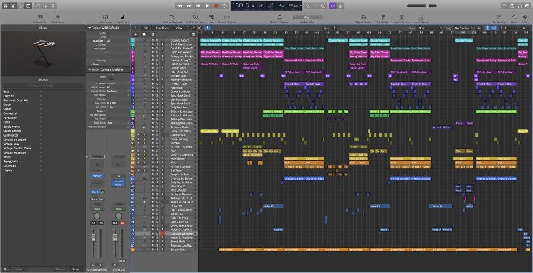This screenshot has height=273, width=533.
Task: Open the Library button in control bar
Action: pos(5,6)
